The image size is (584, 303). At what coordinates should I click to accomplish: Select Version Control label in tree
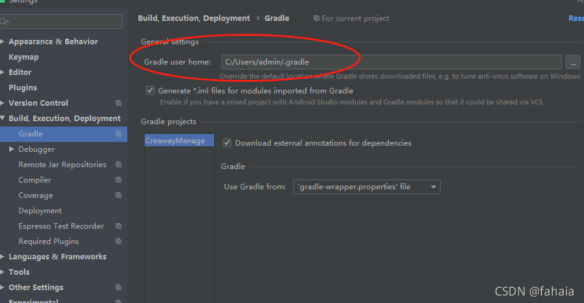tap(38, 103)
